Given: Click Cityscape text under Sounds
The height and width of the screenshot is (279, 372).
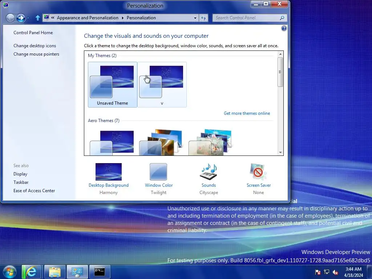Looking at the screenshot, I should tap(209, 193).
